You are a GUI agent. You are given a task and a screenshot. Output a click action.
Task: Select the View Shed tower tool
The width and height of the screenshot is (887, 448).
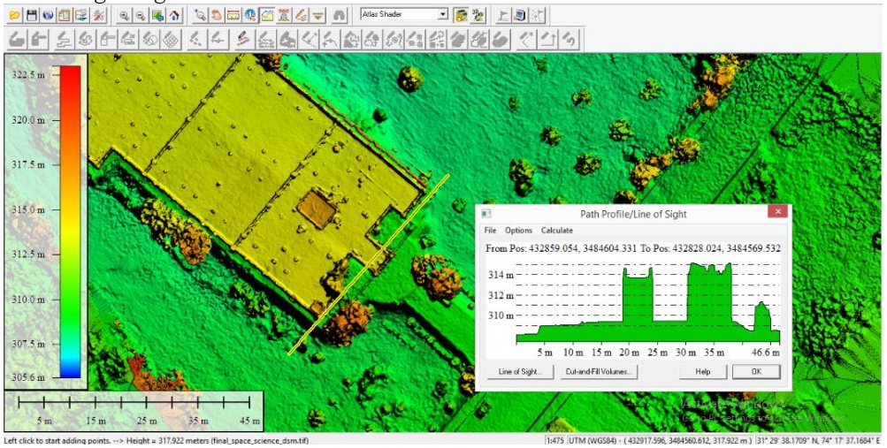284,15
